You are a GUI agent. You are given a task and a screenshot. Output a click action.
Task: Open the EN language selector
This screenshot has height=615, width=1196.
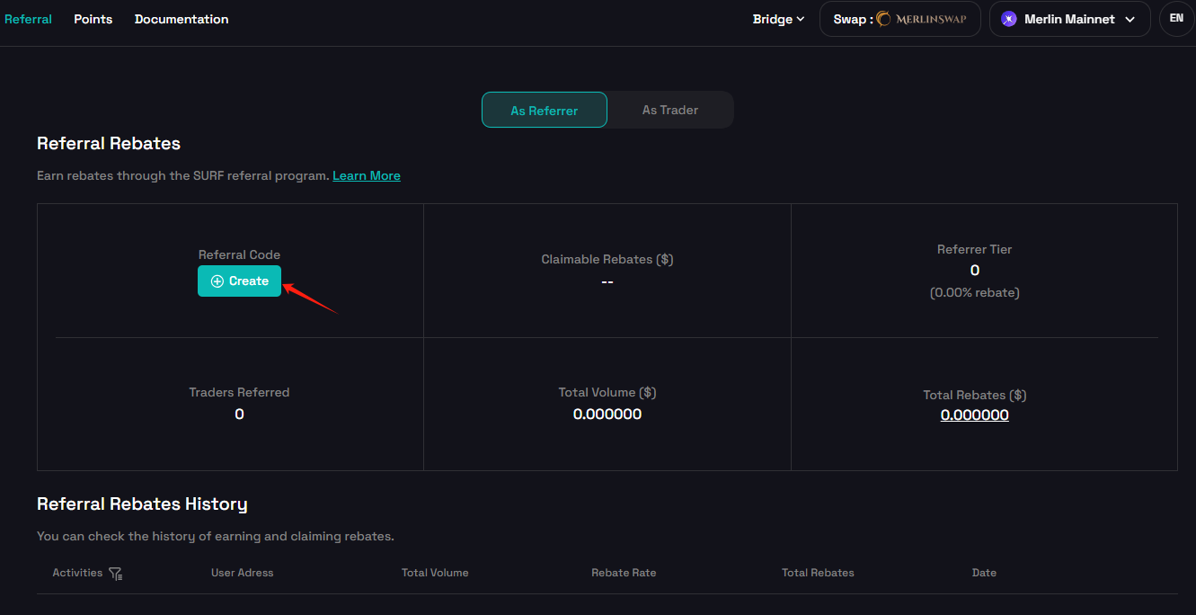tap(1176, 19)
